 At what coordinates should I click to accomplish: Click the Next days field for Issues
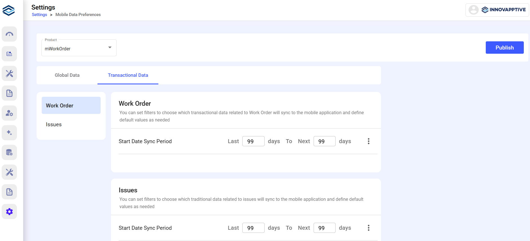point(324,228)
